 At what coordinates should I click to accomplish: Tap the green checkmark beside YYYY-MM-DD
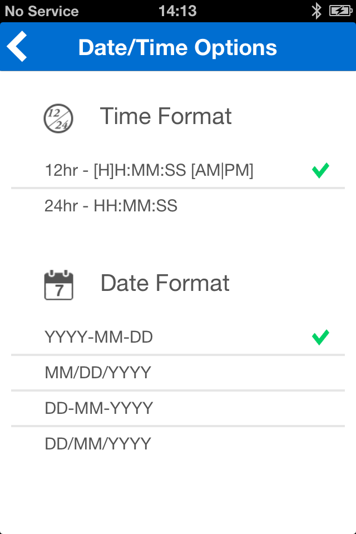pyautogui.click(x=320, y=337)
